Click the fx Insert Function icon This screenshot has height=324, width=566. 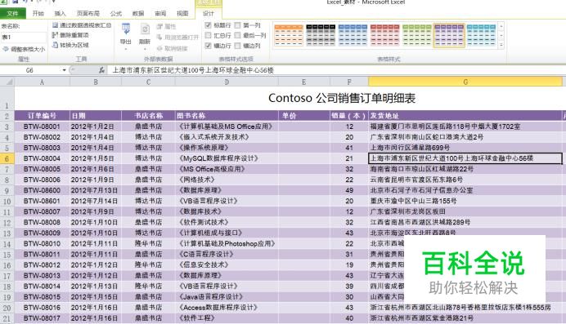101,70
